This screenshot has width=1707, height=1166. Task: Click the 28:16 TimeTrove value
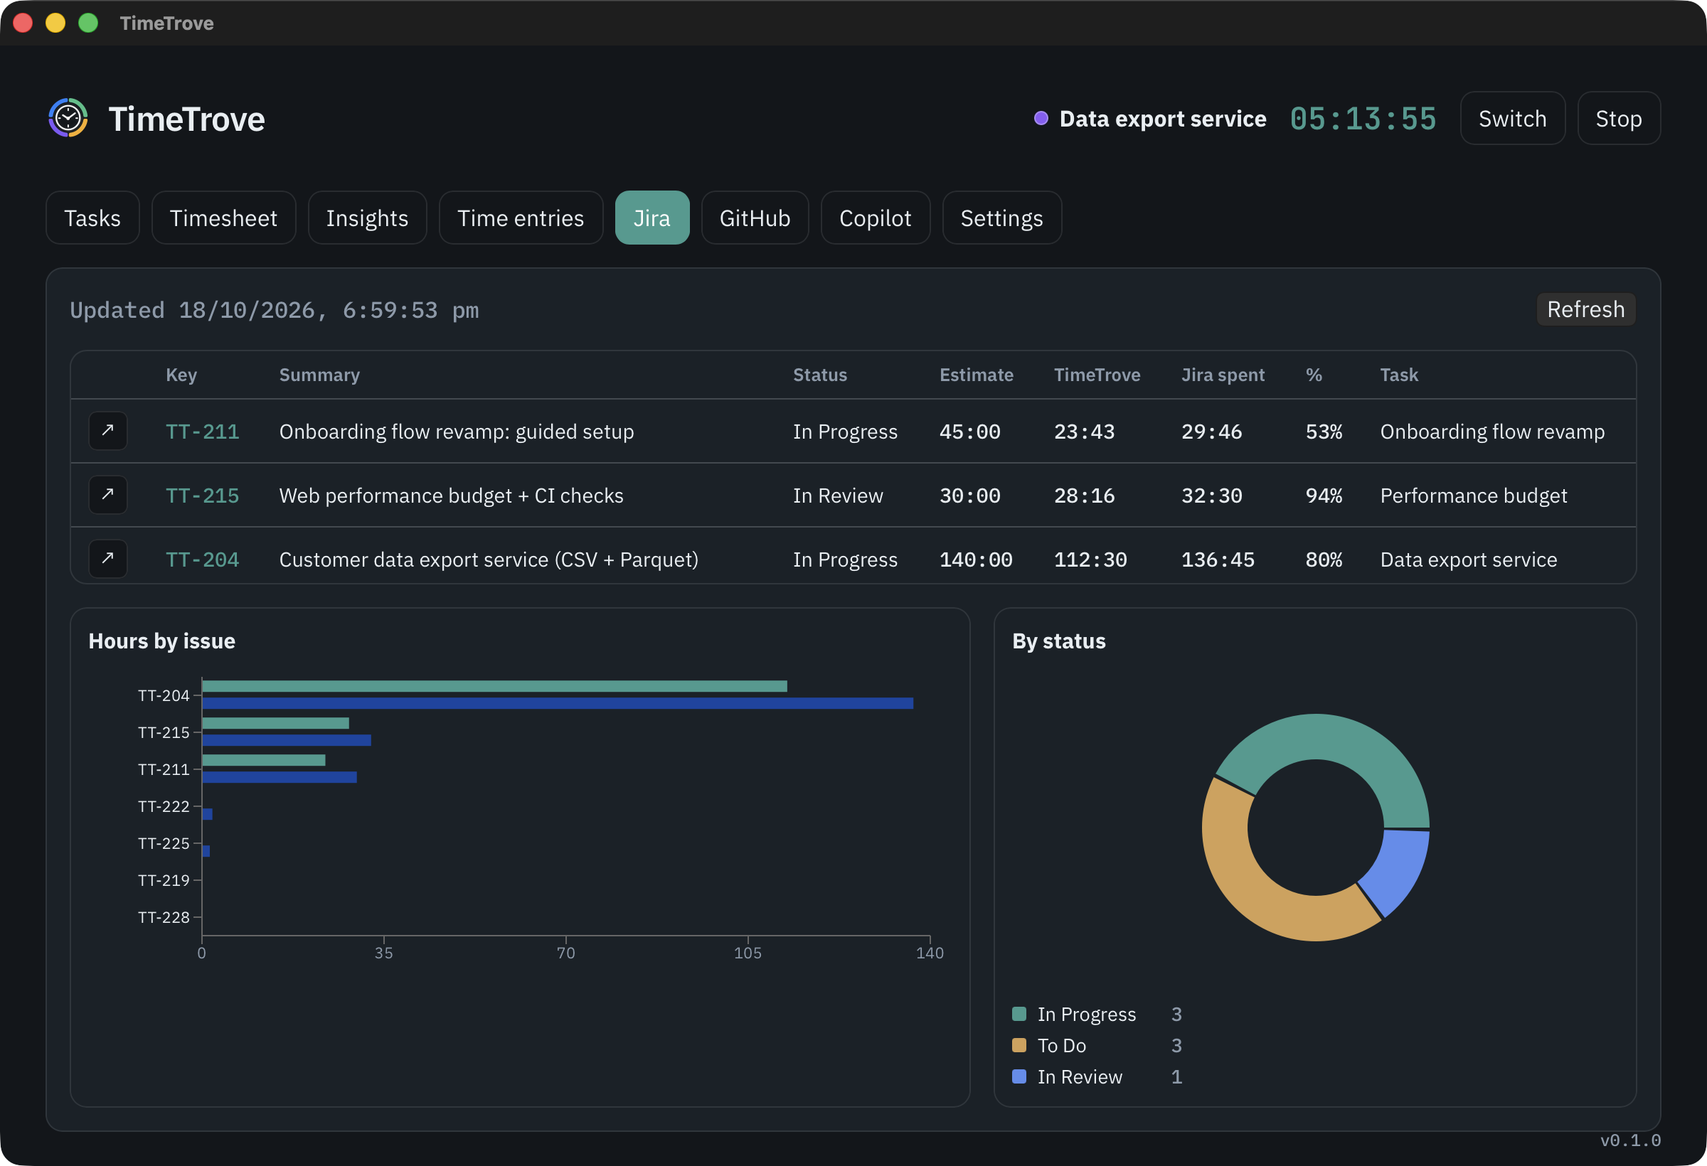1084,496
